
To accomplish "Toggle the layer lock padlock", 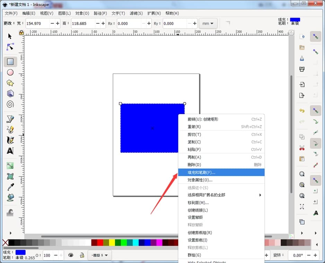I will tap(82, 255).
